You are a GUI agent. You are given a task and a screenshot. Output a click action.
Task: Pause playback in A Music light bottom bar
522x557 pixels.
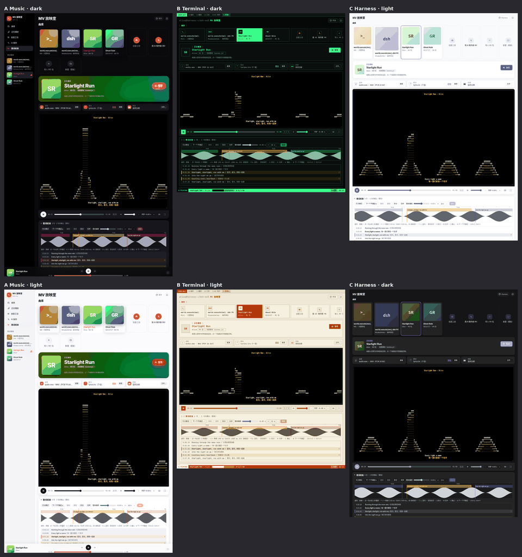(89, 547)
